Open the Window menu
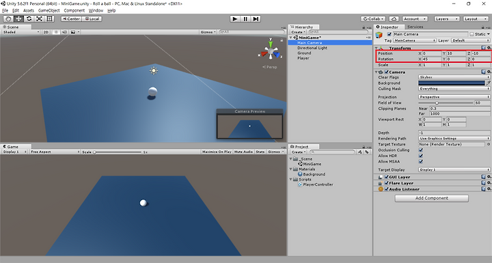Image resolution: width=492 pixels, height=263 pixels. [x=96, y=10]
